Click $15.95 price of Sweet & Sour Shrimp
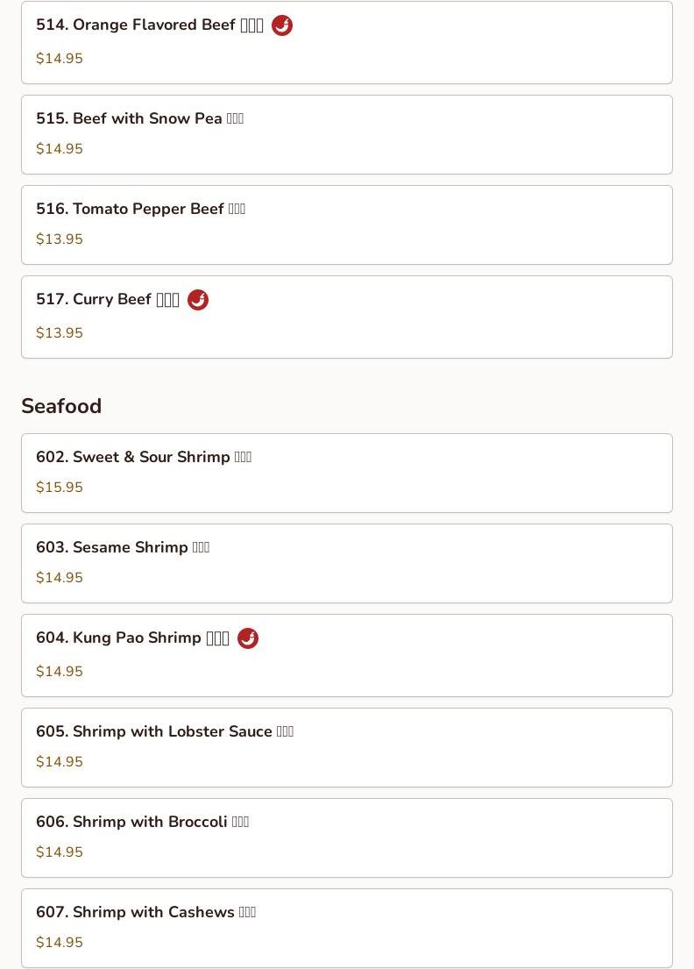Viewport: 694px width, 969px height. coord(60,487)
